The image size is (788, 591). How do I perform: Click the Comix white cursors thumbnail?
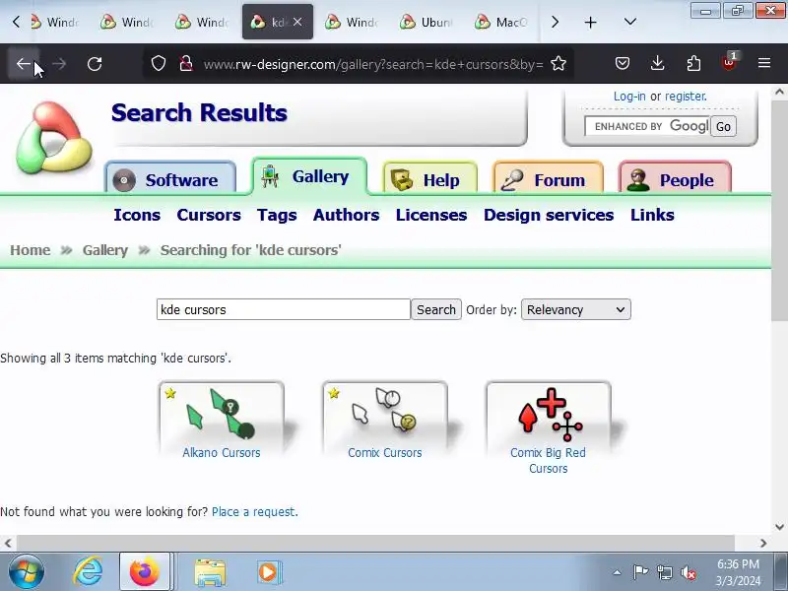(x=384, y=412)
